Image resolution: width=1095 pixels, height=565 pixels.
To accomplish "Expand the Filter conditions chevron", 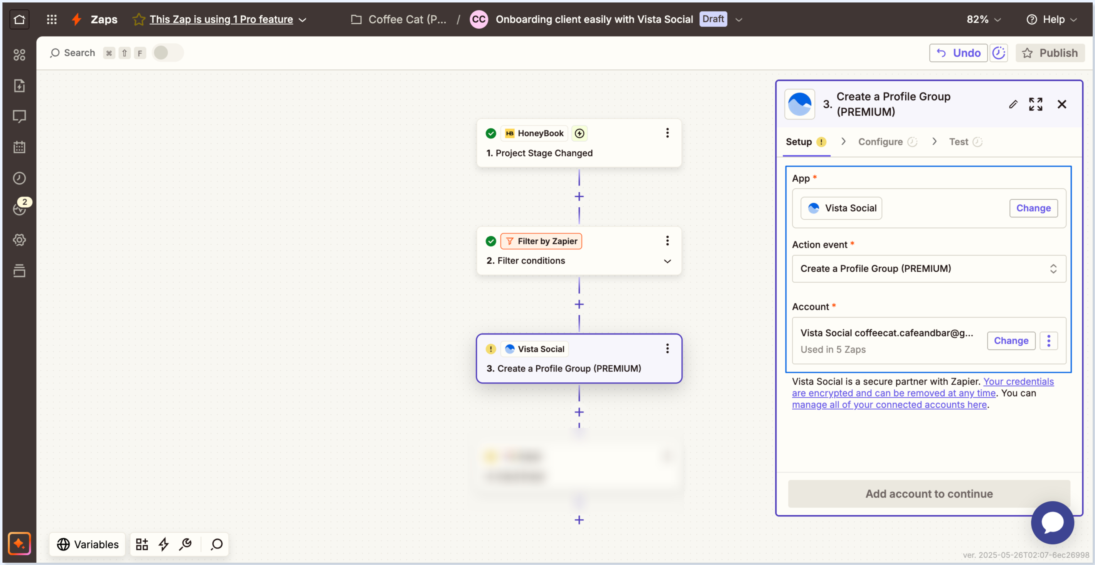I will point(667,261).
